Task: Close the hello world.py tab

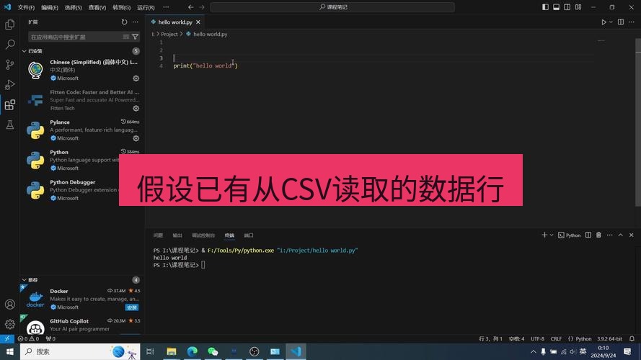Action: (x=198, y=22)
